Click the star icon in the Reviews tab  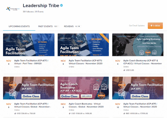click(x=79, y=26)
